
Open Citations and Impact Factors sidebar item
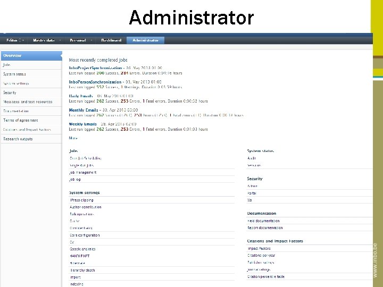pyautogui.click(x=31, y=130)
